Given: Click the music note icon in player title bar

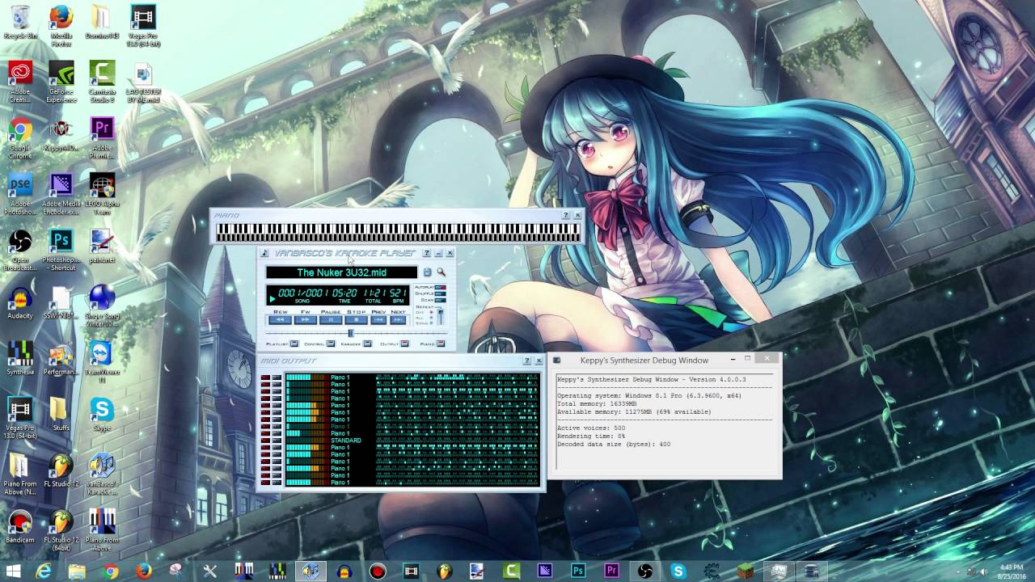Looking at the screenshot, I should pyautogui.click(x=264, y=253).
